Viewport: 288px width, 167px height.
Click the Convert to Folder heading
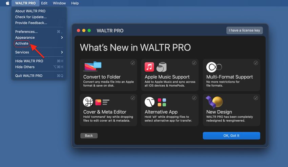102,77
